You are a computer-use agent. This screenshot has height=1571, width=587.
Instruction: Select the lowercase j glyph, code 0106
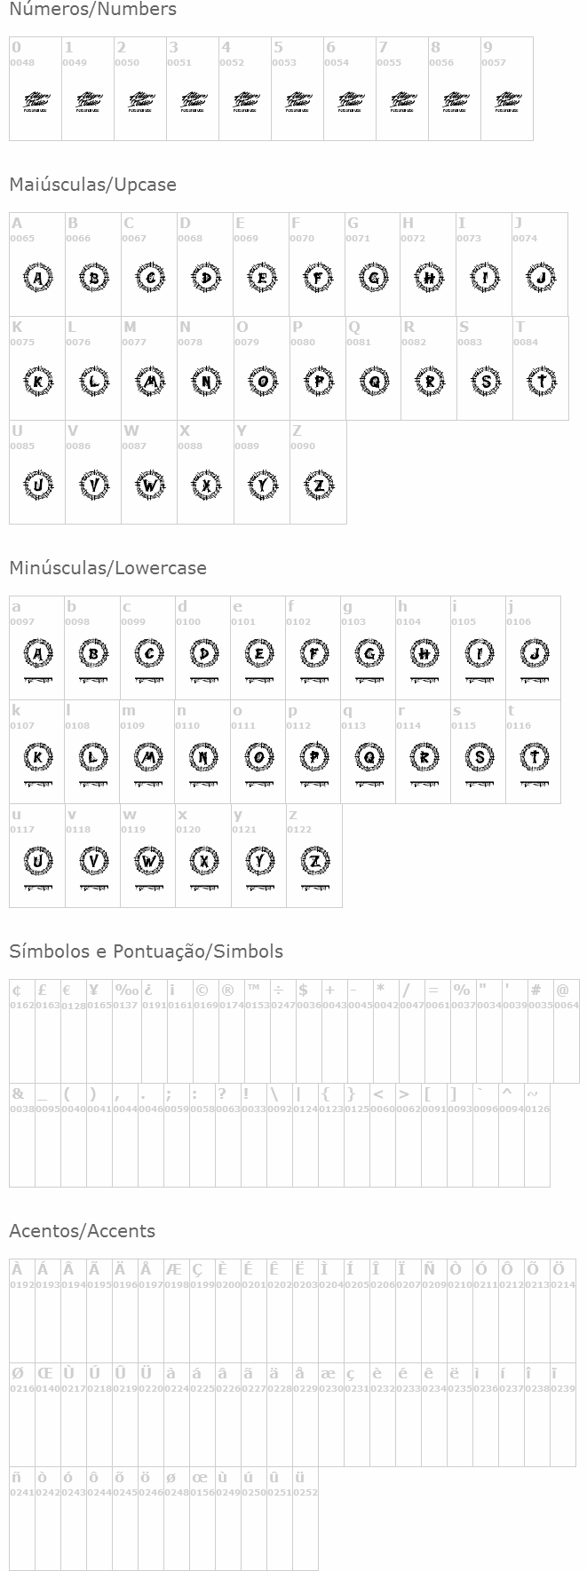[x=534, y=657]
